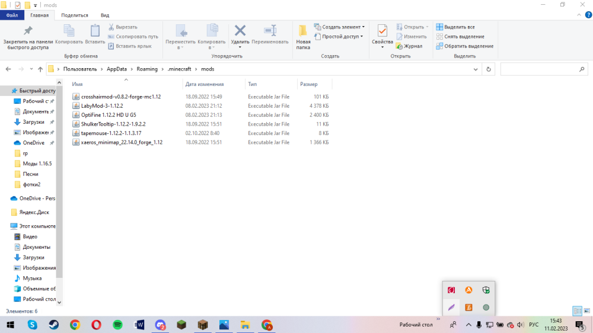593x333 pixels.
Task: Click the volume speaker tray icon
Action: (x=521, y=325)
